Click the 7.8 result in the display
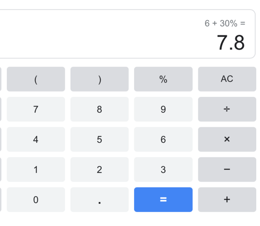This screenshot has height=226, width=260. coord(231,43)
